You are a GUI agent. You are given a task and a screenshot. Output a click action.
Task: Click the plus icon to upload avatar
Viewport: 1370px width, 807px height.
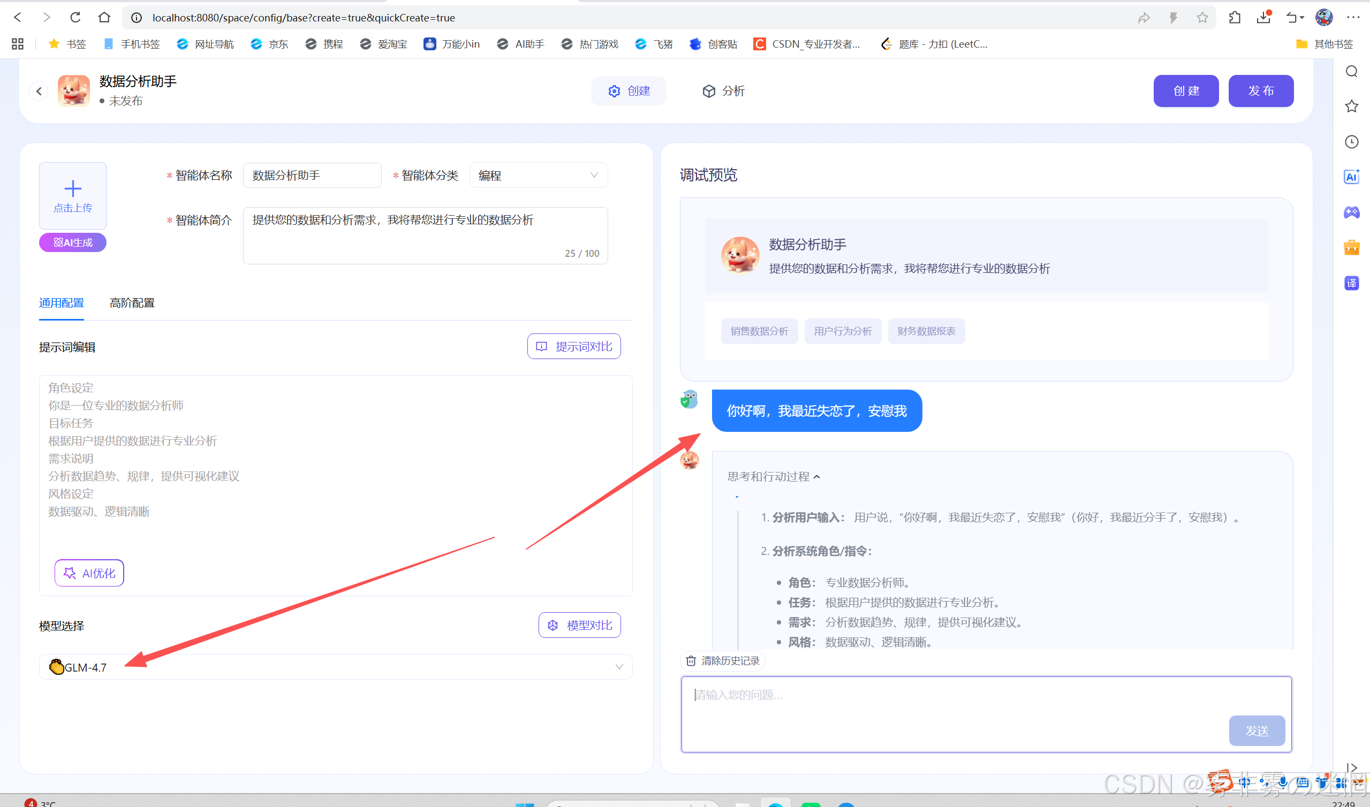72,189
